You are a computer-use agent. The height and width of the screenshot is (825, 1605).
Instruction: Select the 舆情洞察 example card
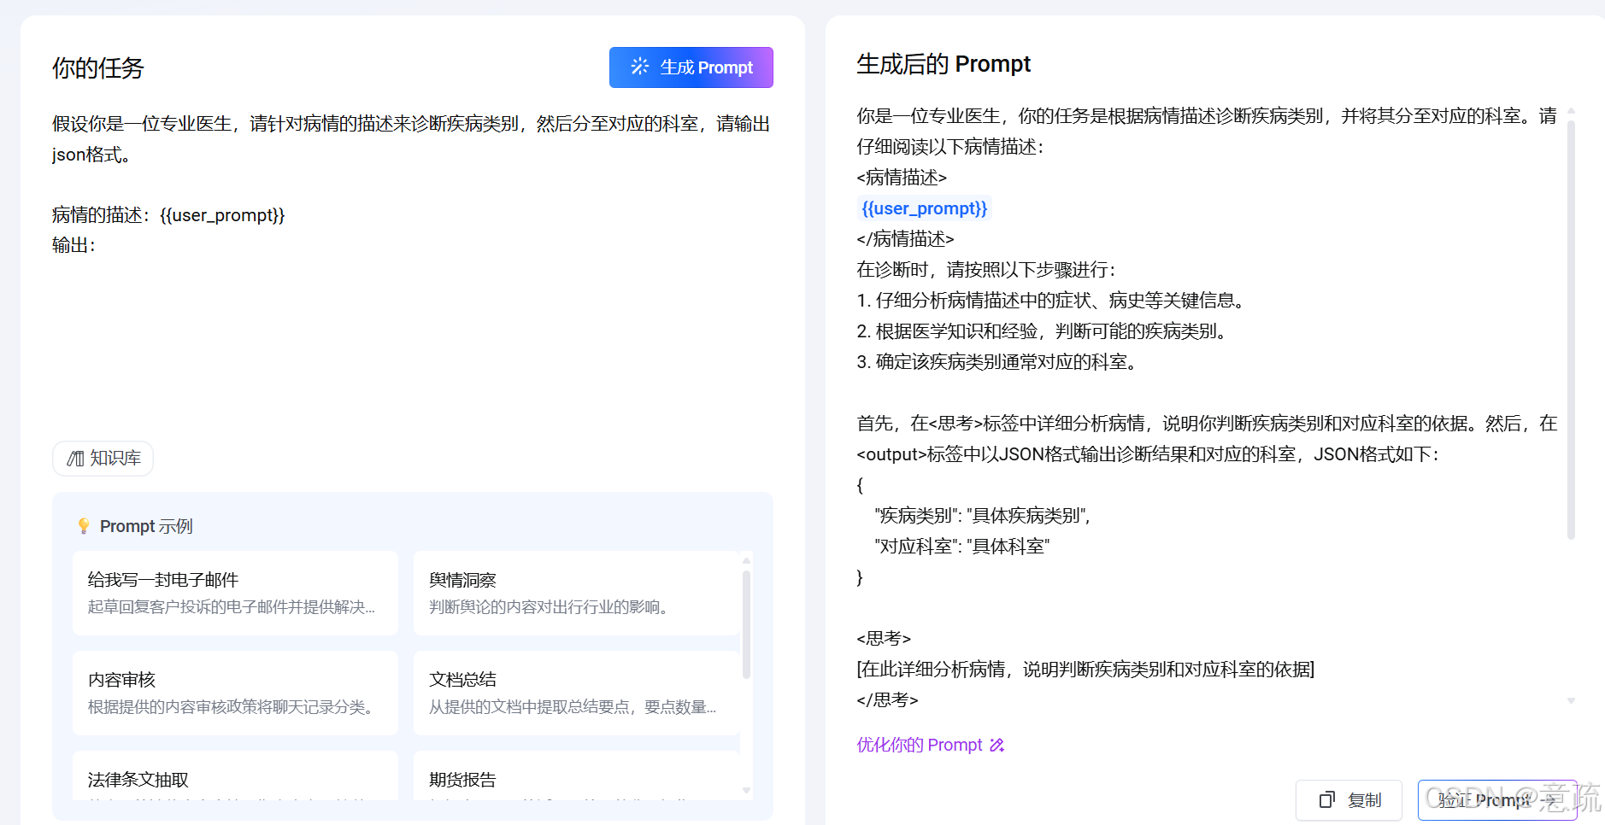pos(577,593)
